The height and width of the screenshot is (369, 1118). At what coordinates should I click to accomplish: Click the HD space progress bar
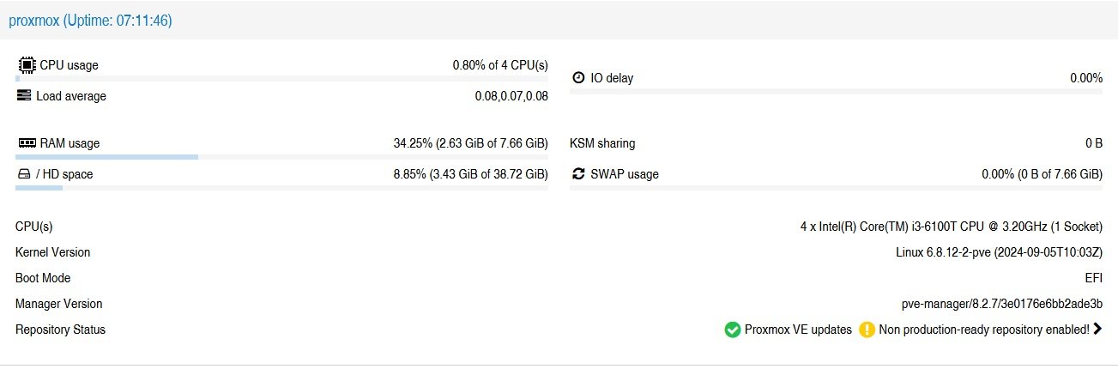click(281, 188)
